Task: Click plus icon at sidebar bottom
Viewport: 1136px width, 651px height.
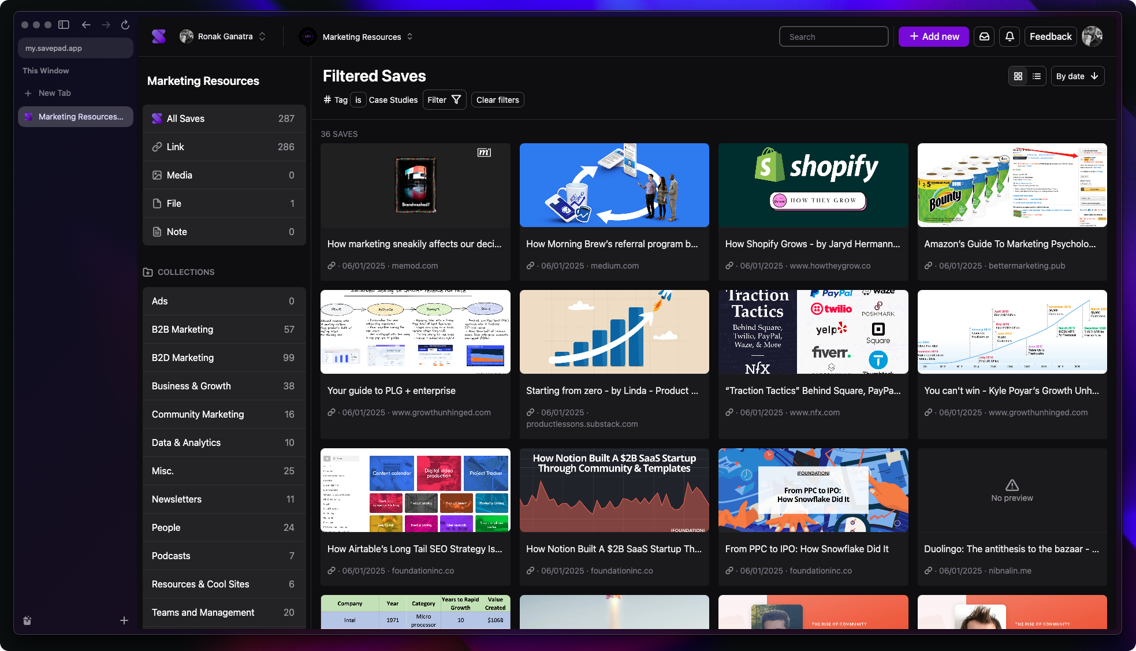Action: (124, 620)
